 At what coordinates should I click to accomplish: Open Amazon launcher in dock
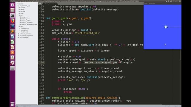(x=12, y=58)
